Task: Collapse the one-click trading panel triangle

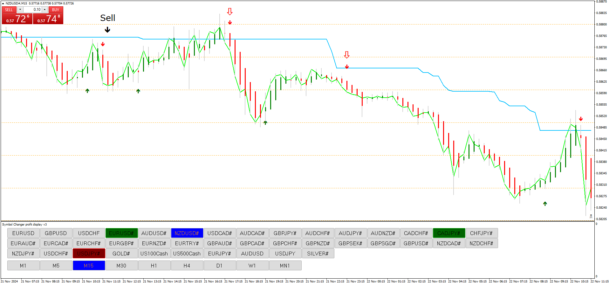Action: pyautogui.click(x=3, y=3)
